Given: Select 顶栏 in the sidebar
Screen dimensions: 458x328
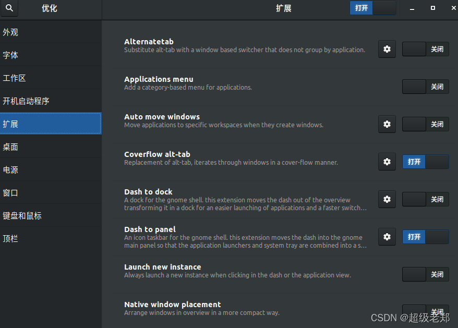Looking at the screenshot, I should [x=51, y=239].
